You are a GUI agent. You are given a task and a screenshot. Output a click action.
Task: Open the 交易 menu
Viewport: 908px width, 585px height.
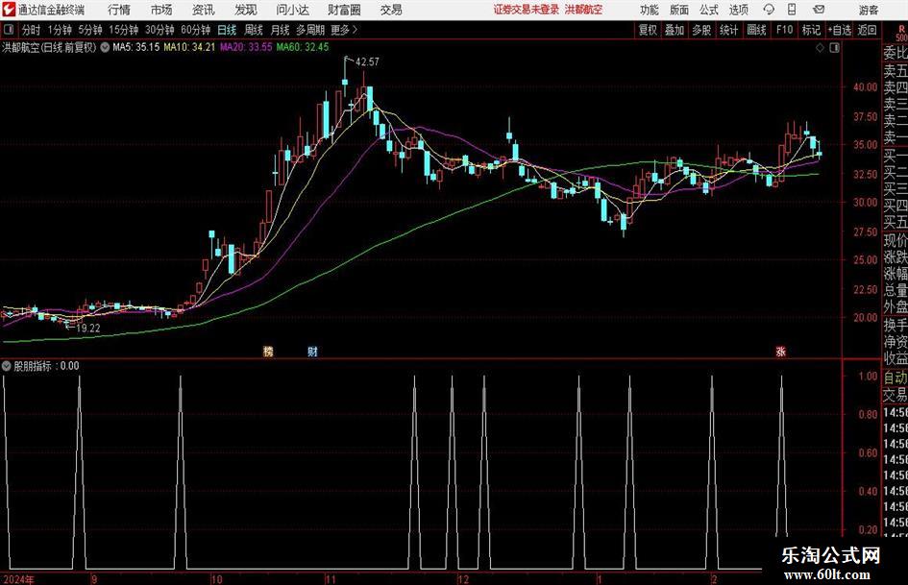(391, 10)
